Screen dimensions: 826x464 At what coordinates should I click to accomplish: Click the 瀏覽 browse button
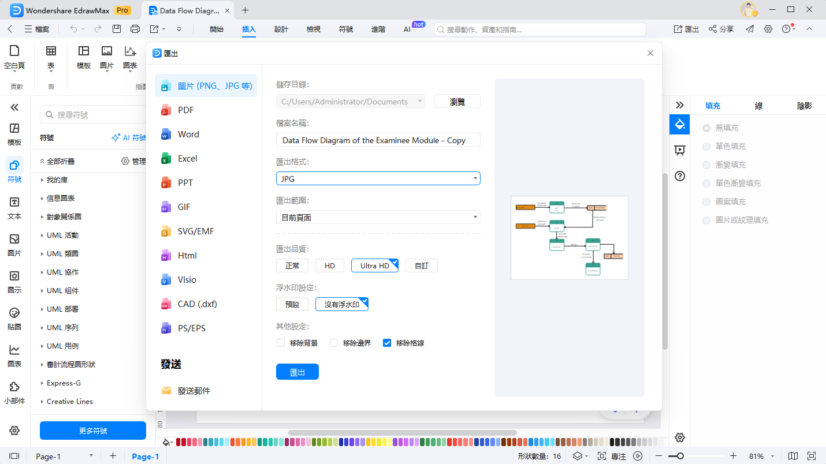(457, 100)
